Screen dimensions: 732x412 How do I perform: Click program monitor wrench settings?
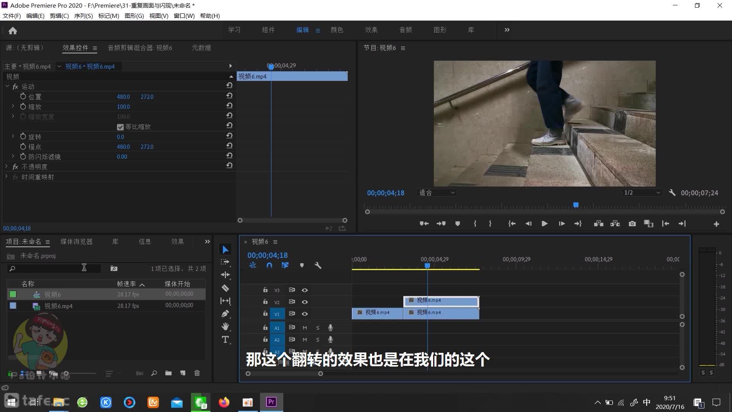coord(672,193)
